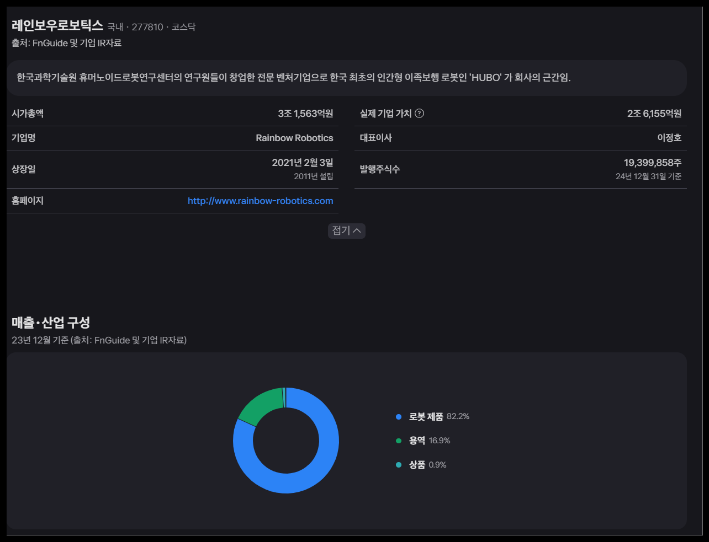Click the 홈페이지 row label
The width and height of the screenshot is (709, 542).
pyautogui.click(x=28, y=201)
